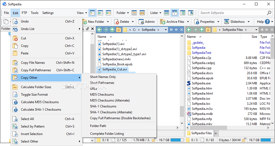Select the Thumbnails view mode icon
The height and width of the screenshot is (146, 275).
pyautogui.click(x=108, y=13)
